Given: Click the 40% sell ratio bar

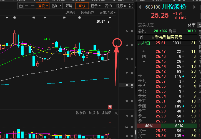Looking at the screenshot, I should (x=149, y=126).
